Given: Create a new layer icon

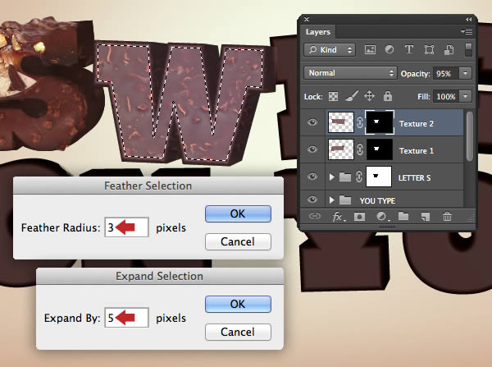Looking at the screenshot, I should 425,217.
